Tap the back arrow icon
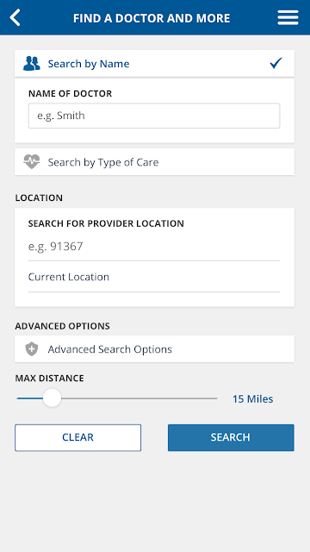The width and height of the screenshot is (310, 552). [15, 17]
